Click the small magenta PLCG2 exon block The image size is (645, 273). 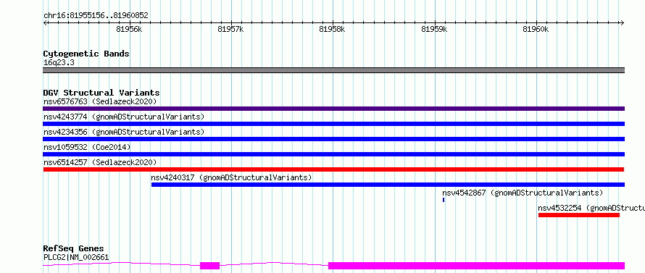coord(209,266)
